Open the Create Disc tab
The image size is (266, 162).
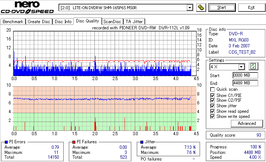coord(39,22)
